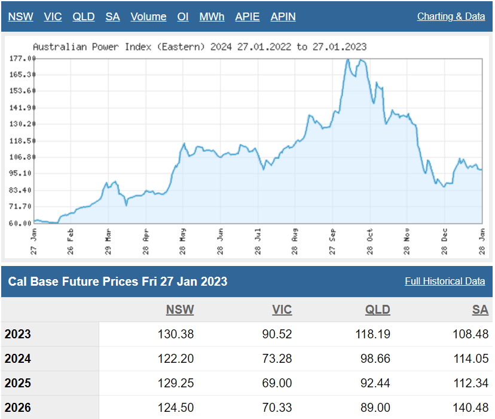
Task: Select the 2026 row label
Action: point(18,408)
